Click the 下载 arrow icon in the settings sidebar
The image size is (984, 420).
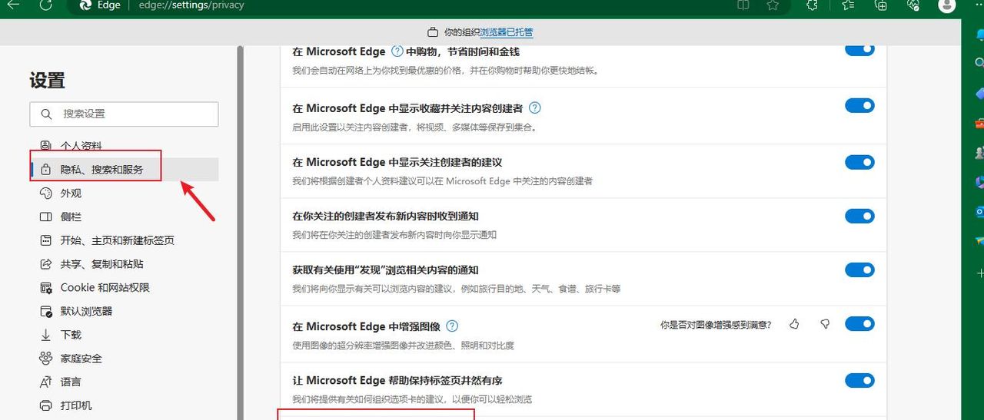point(45,335)
